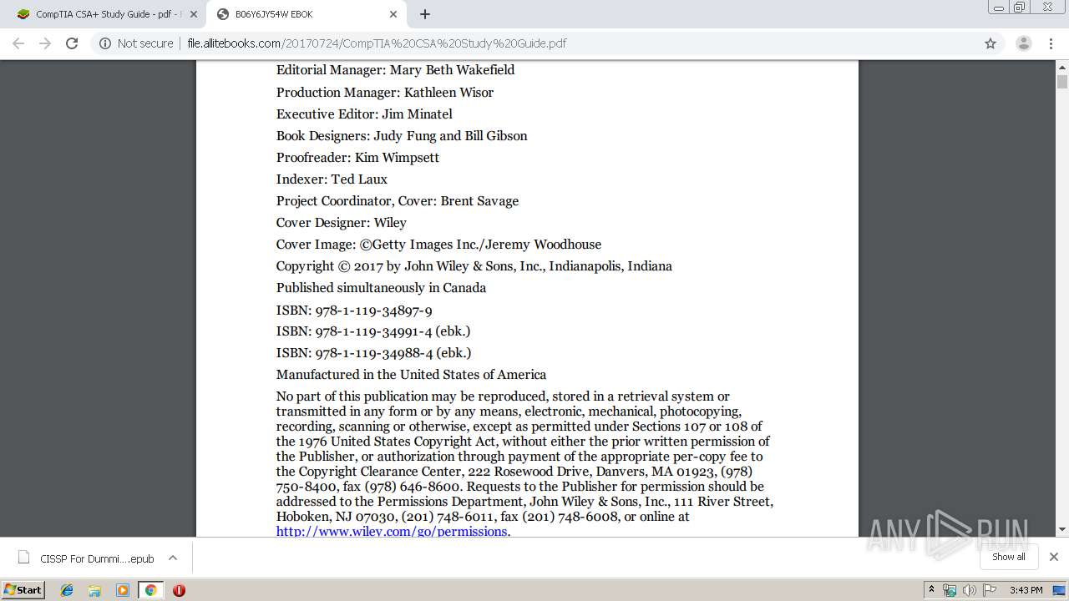Open a new browser tab
Image resolution: width=1069 pixels, height=601 pixels.
(x=425, y=14)
